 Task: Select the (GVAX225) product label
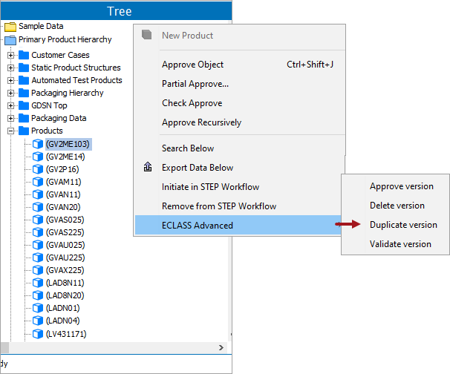click(65, 270)
